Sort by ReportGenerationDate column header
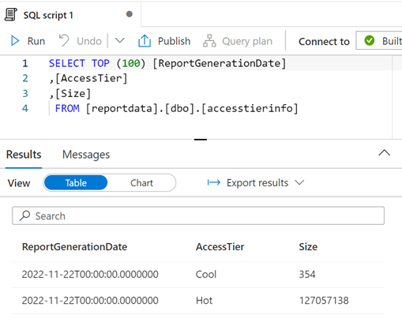This screenshot has height=322, width=402. (x=74, y=247)
